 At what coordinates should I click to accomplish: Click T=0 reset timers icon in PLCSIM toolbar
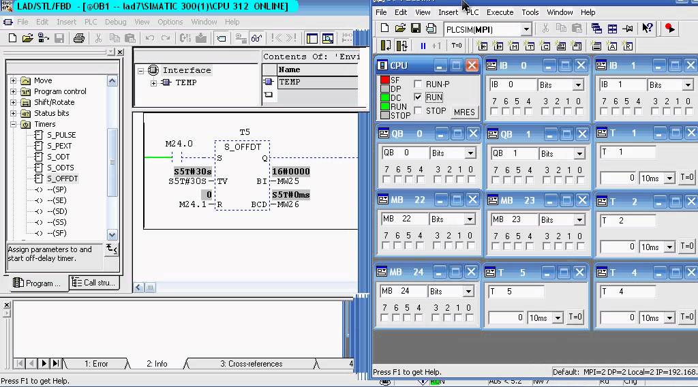coord(457,46)
